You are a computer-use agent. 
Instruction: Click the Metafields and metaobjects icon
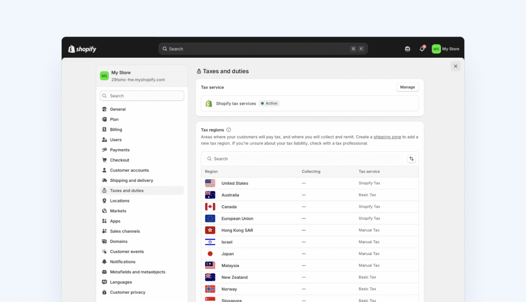[104, 272]
